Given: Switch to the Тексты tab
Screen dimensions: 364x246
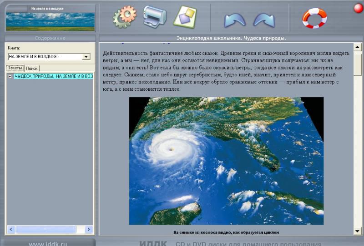Looking at the screenshot, I should point(15,68).
